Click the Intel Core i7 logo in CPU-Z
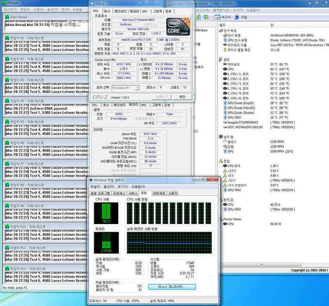The width and height of the screenshot is (329, 306). pos(178,26)
